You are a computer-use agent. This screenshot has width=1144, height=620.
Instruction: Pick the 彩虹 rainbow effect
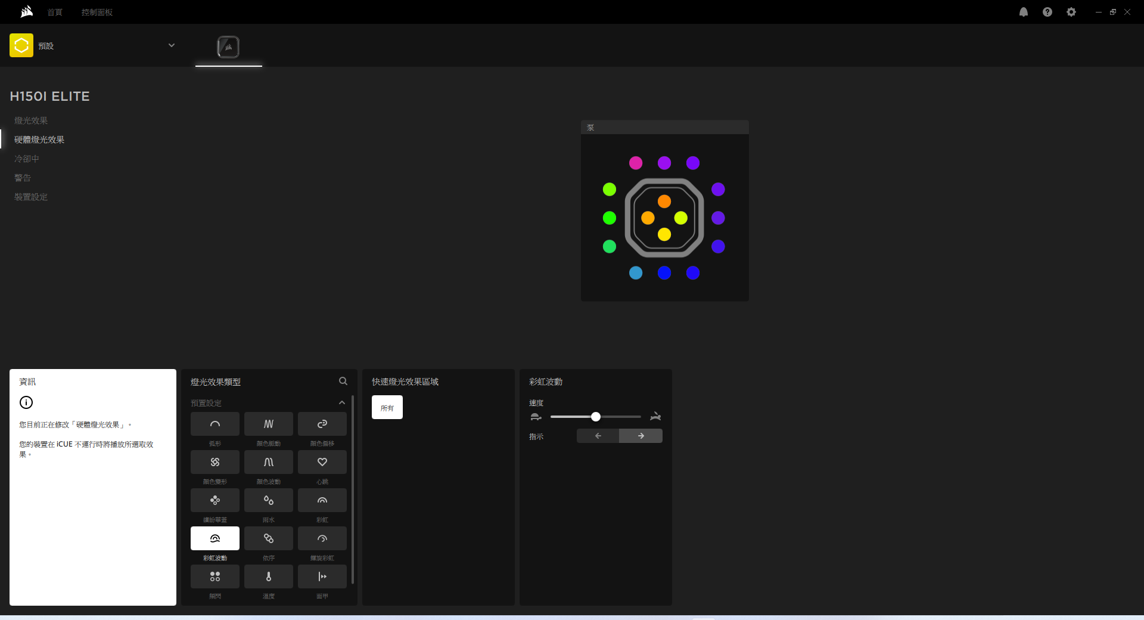tap(322, 500)
